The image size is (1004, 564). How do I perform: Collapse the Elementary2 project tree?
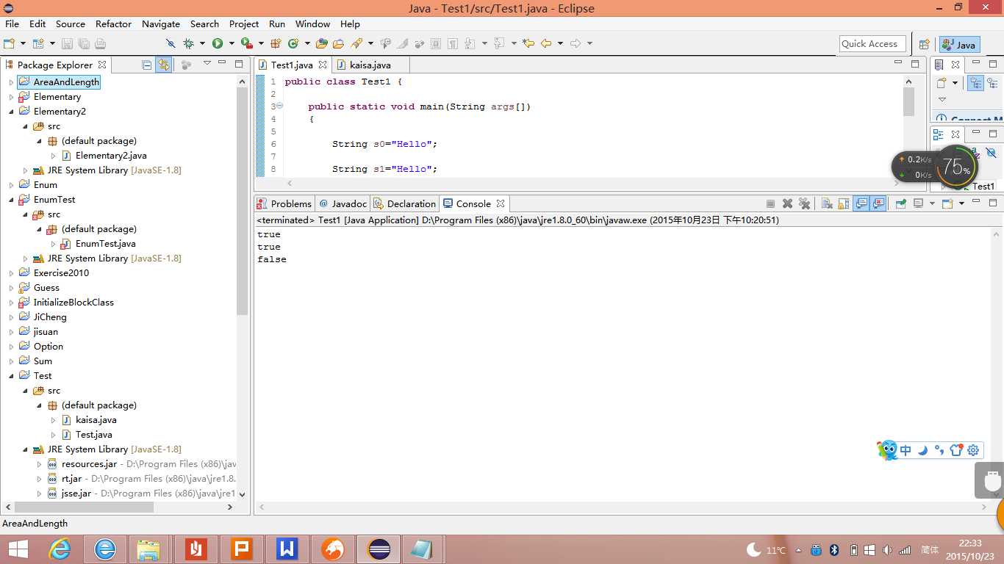(11, 112)
